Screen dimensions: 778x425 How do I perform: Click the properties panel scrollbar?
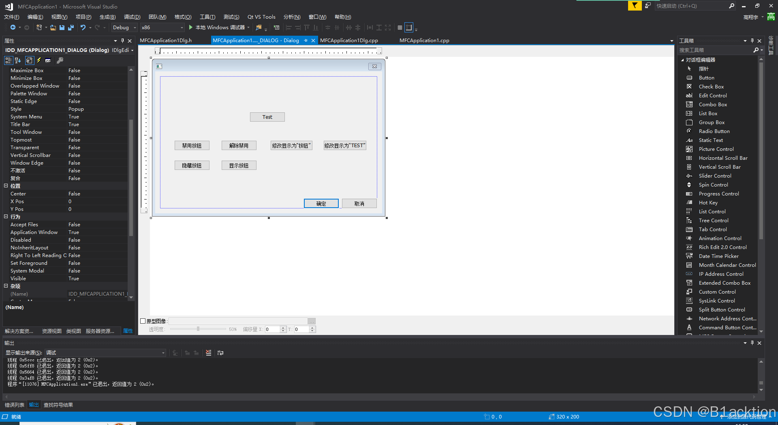[x=131, y=178]
